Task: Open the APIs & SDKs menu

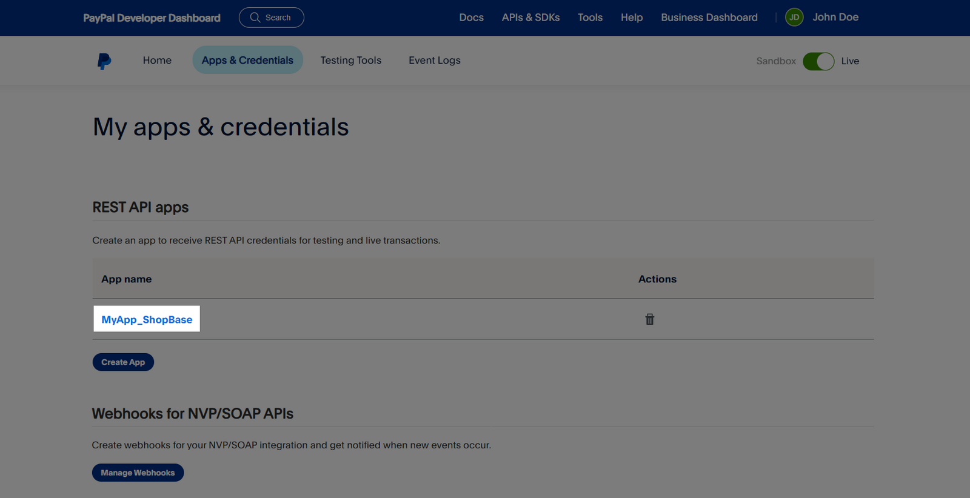Action: point(530,18)
